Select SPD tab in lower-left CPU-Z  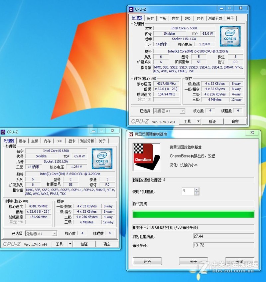click(59, 141)
